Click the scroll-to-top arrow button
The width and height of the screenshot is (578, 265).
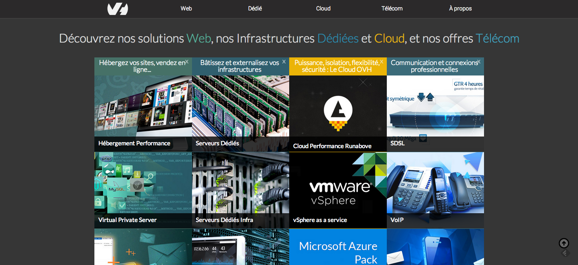pos(564,243)
